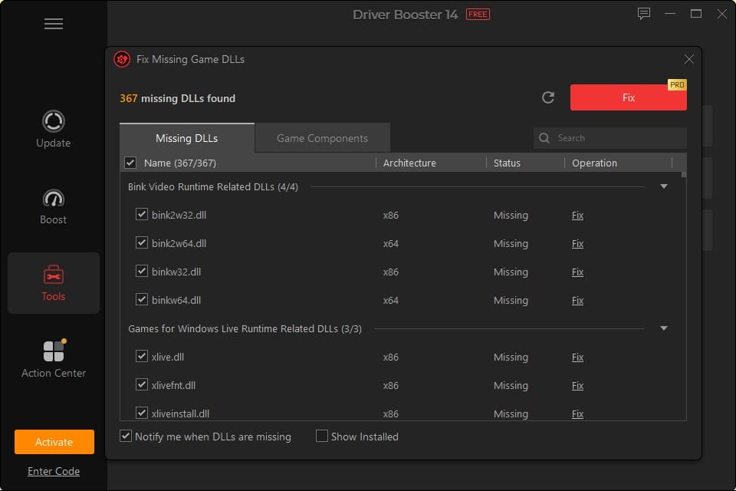This screenshot has height=491, width=736.
Task: Click the red Fix button
Action: pyautogui.click(x=628, y=97)
